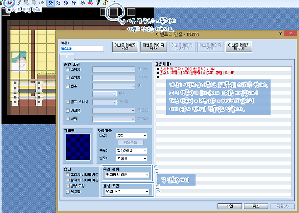Click the 이벤트 페이지 작성 button
This screenshot has height=213, width=299.
125,47
